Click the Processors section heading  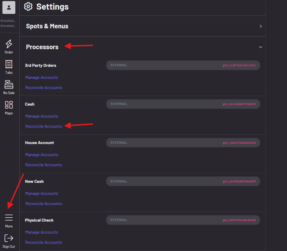(x=42, y=47)
